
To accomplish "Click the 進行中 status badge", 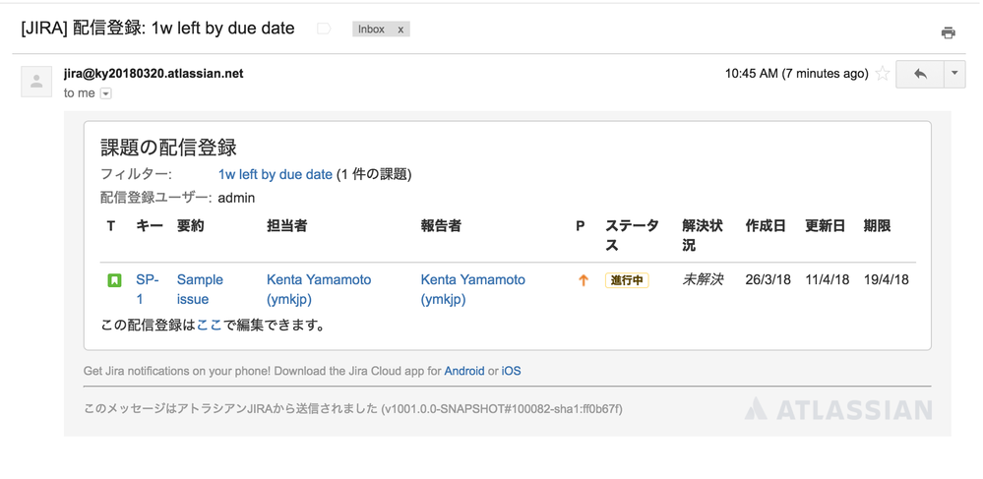I will coord(627,281).
